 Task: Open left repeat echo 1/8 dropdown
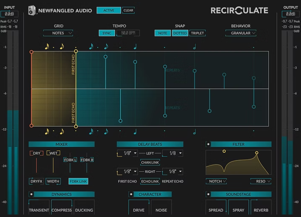pos(172,153)
